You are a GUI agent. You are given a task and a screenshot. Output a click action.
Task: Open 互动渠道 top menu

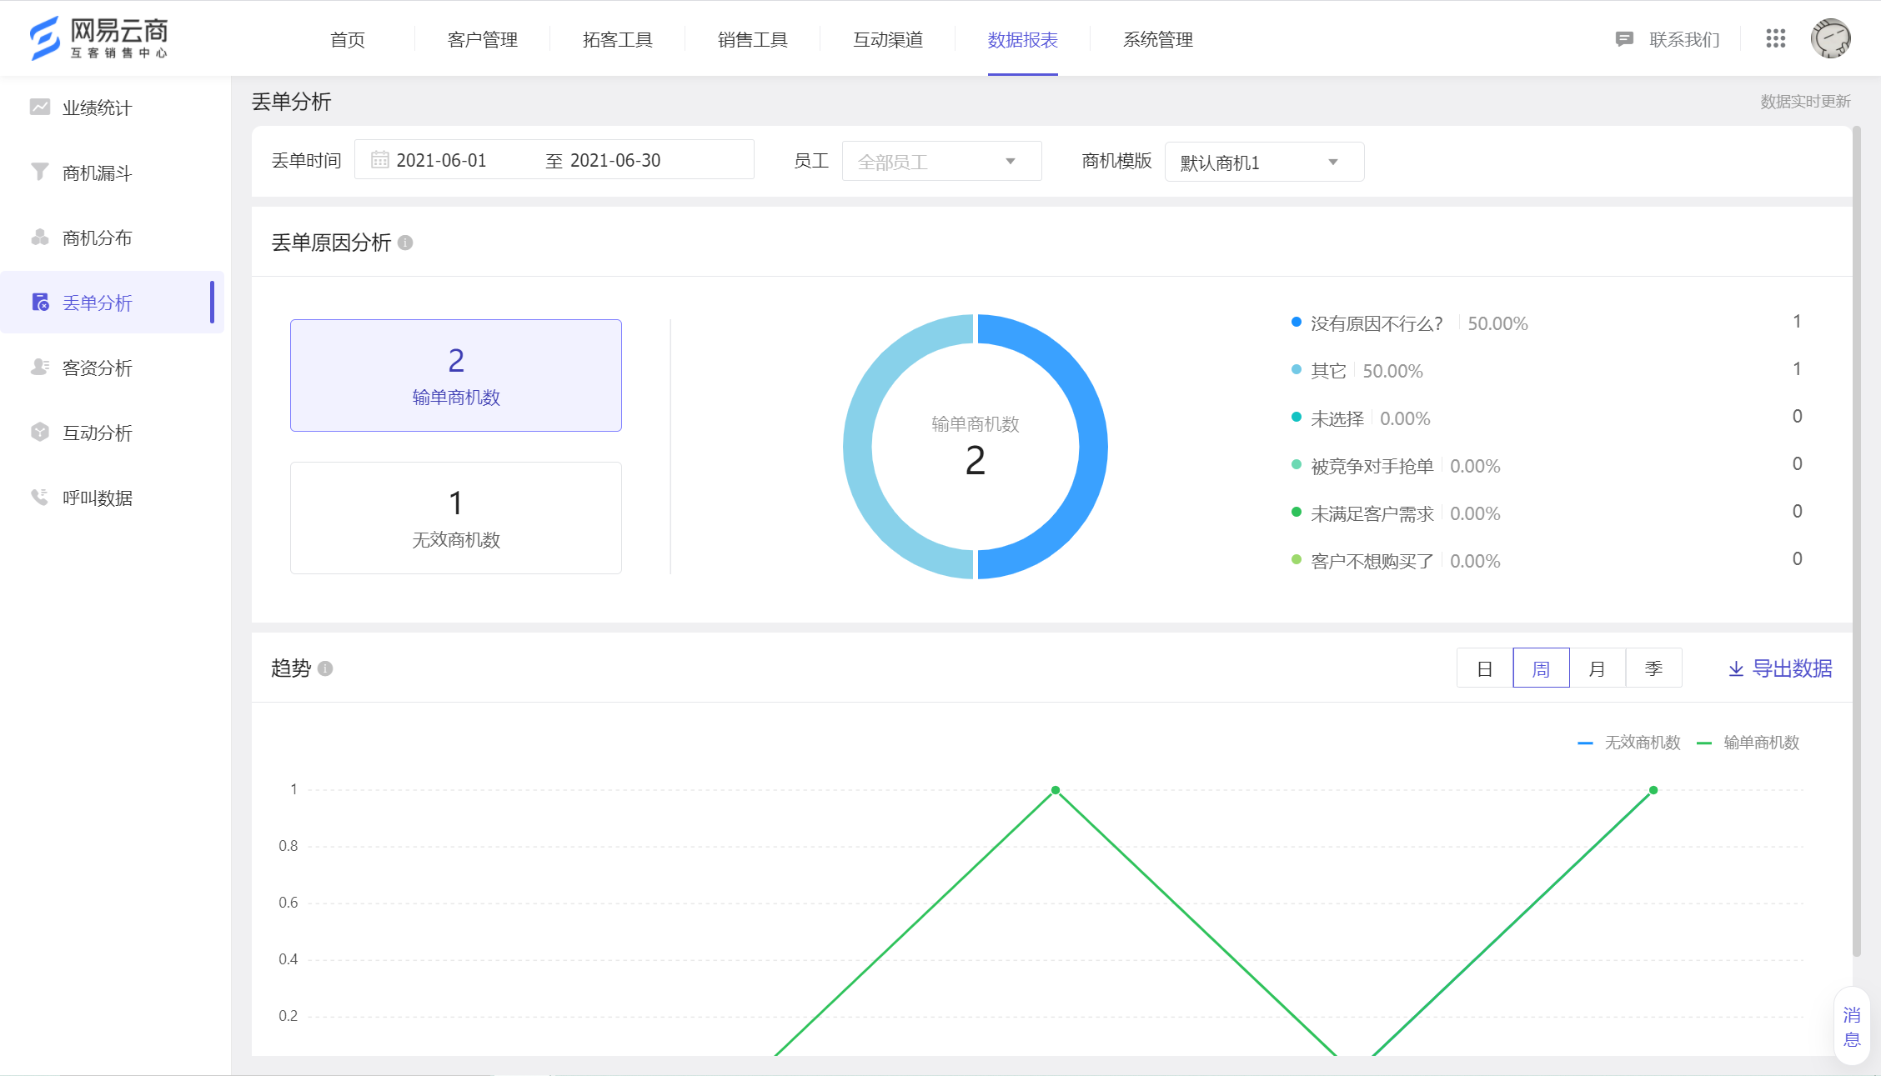click(888, 39)
